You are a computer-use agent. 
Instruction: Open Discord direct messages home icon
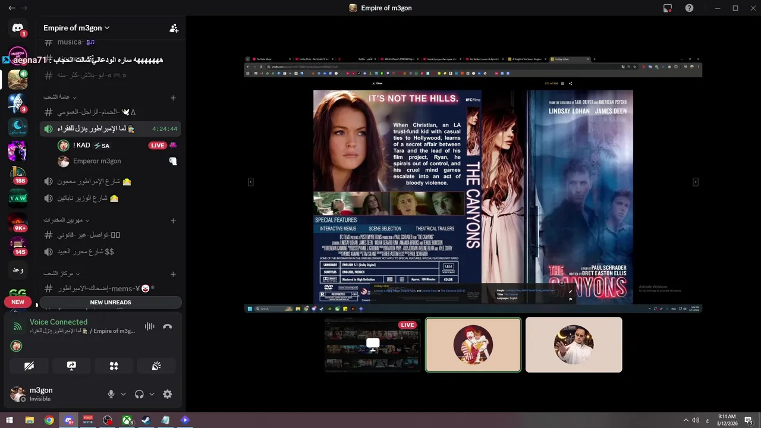18,28
